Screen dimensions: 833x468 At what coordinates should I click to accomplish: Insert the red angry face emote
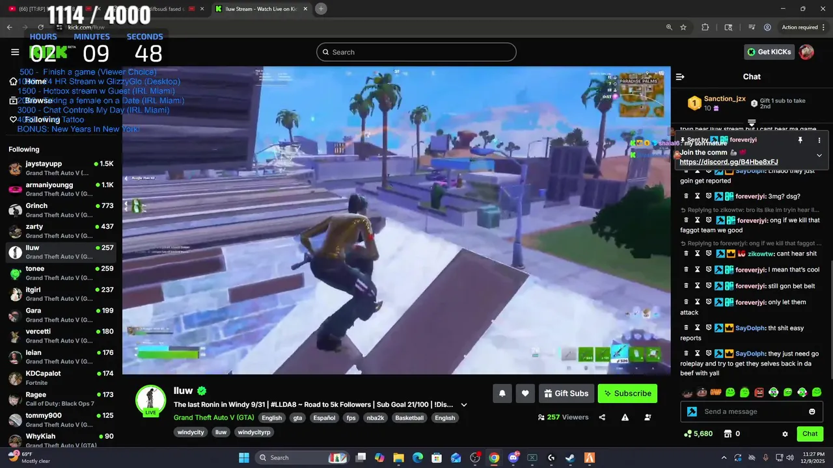(x=759, y=392)
